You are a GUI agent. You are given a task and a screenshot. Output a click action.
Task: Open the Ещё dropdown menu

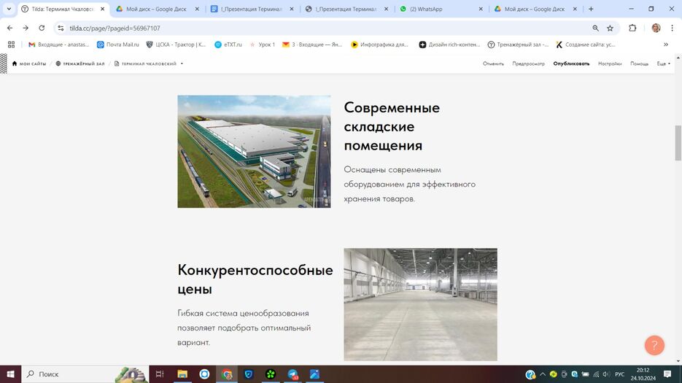click(x=663, y=63)
